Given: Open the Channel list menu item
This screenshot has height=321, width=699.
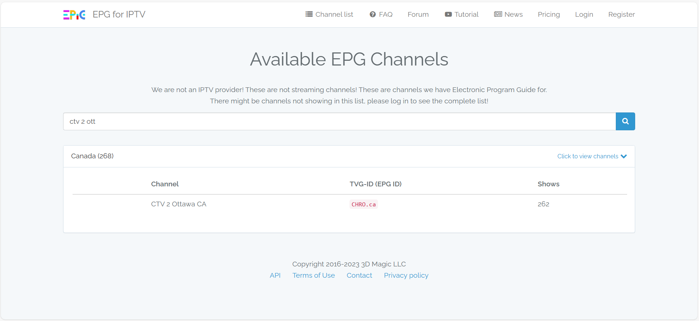Looking at the screenshot, I should 329,15.
